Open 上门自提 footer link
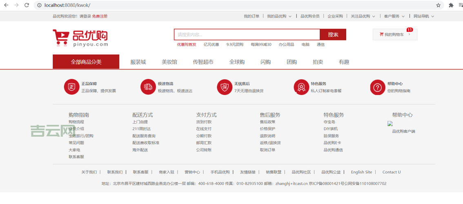This screenshot has width=463, height=204. pyautogui.click(x=140, y=122)
